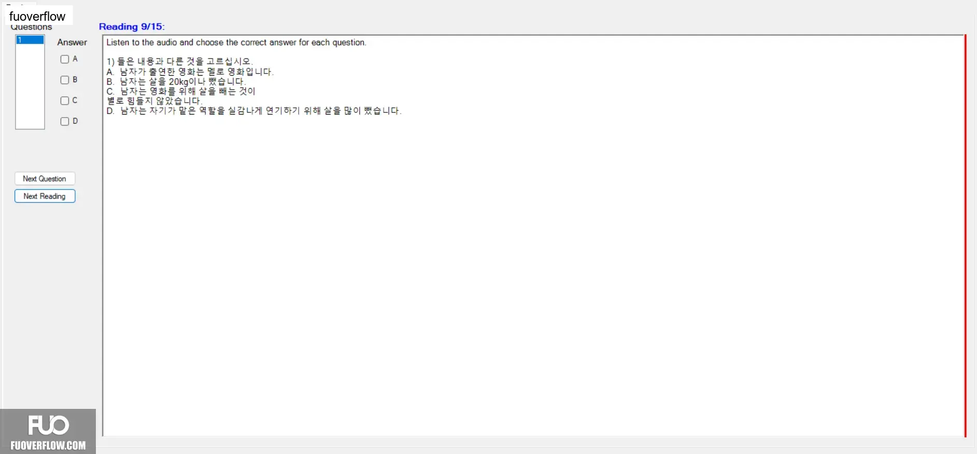This screenshot has height=454, width=977.
Task: Check answer option D
Action: (65, 121)
